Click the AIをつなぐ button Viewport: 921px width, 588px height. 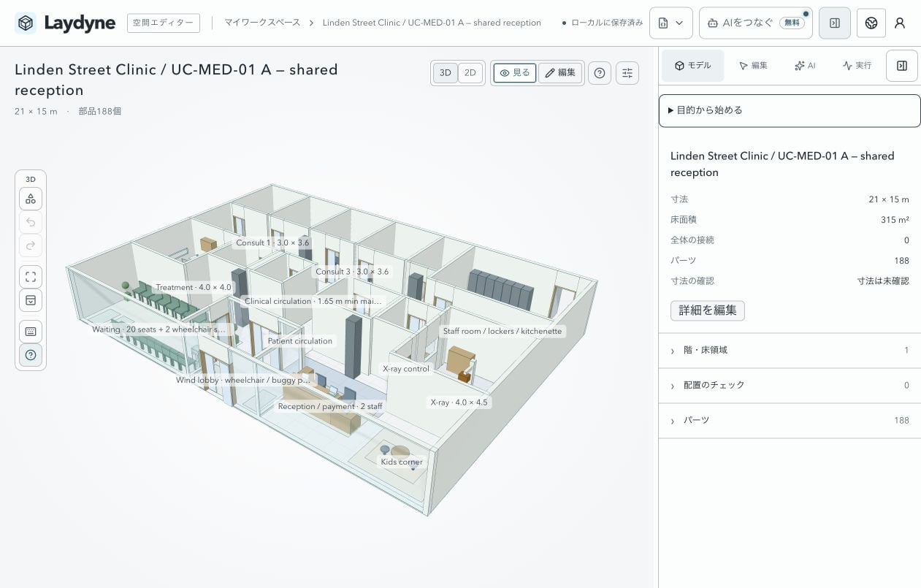click(x=756, y=23)
